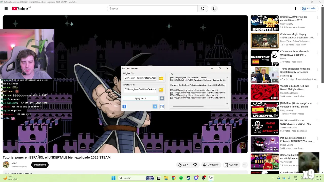Click the Original file path field
The image size is (324, 182).
tap(140, 78)
